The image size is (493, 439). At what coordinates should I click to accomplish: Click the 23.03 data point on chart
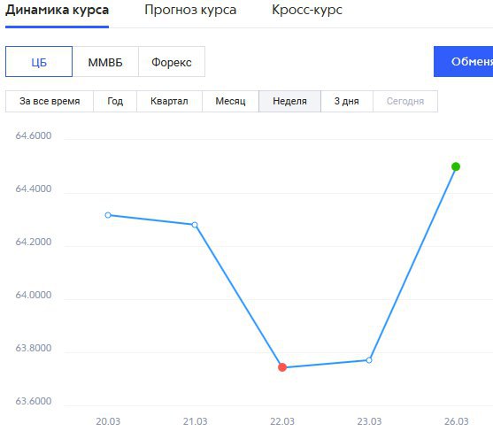point(369,360)
